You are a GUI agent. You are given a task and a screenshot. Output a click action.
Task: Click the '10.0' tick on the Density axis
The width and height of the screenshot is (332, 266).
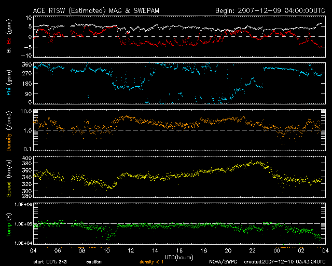tap(27, 111)
